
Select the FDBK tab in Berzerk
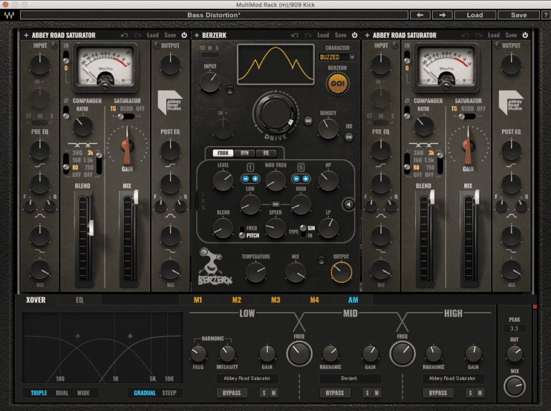(x=223, y=153)
